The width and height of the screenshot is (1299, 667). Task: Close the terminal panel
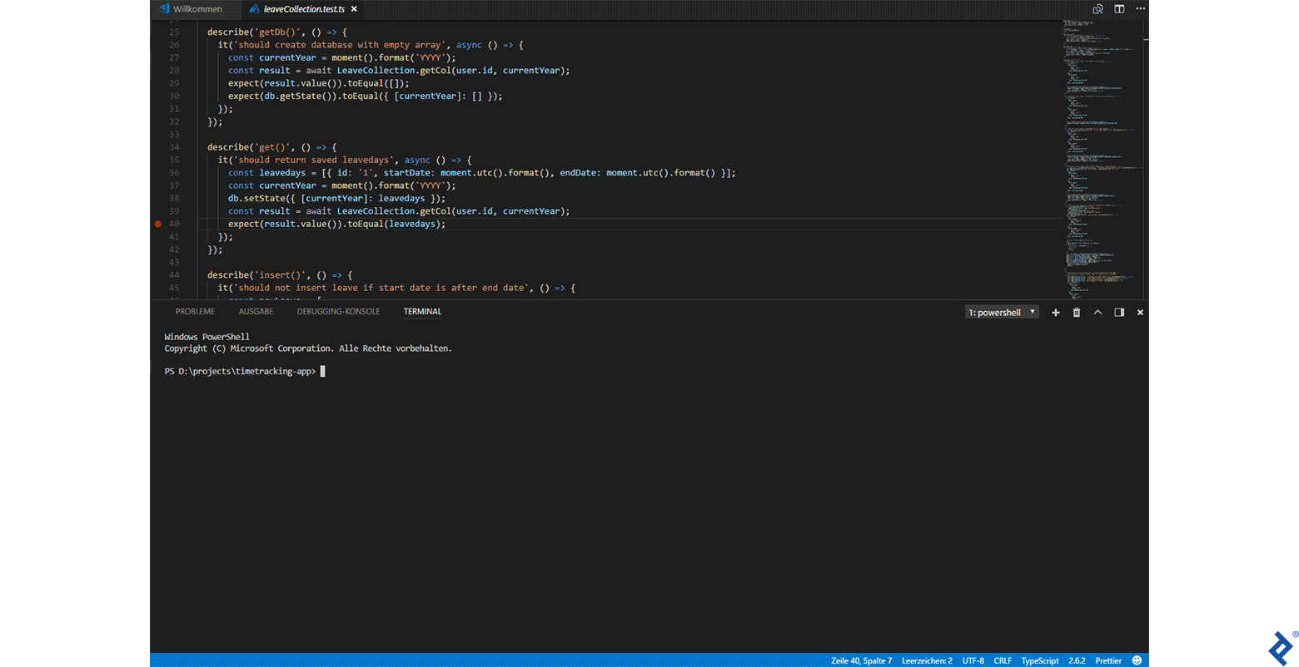pyautogui.click(x=1140, y=313)
